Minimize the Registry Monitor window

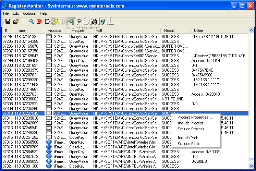(x=234, y=6)
